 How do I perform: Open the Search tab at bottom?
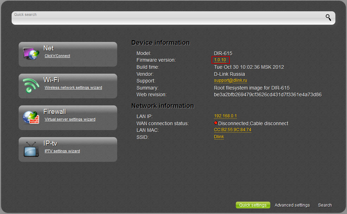(325, 205)
